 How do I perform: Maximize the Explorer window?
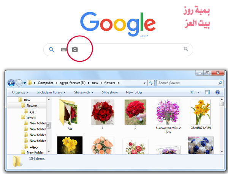[207, 73]
